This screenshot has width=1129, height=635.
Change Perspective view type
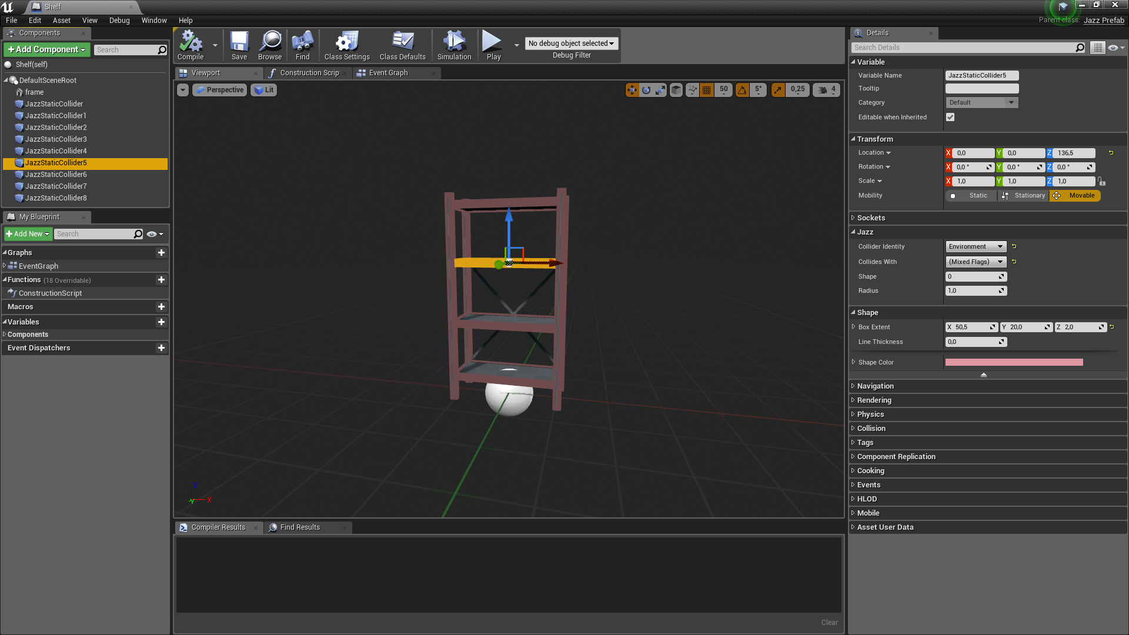pyautogui.click(x=219, y=90)
